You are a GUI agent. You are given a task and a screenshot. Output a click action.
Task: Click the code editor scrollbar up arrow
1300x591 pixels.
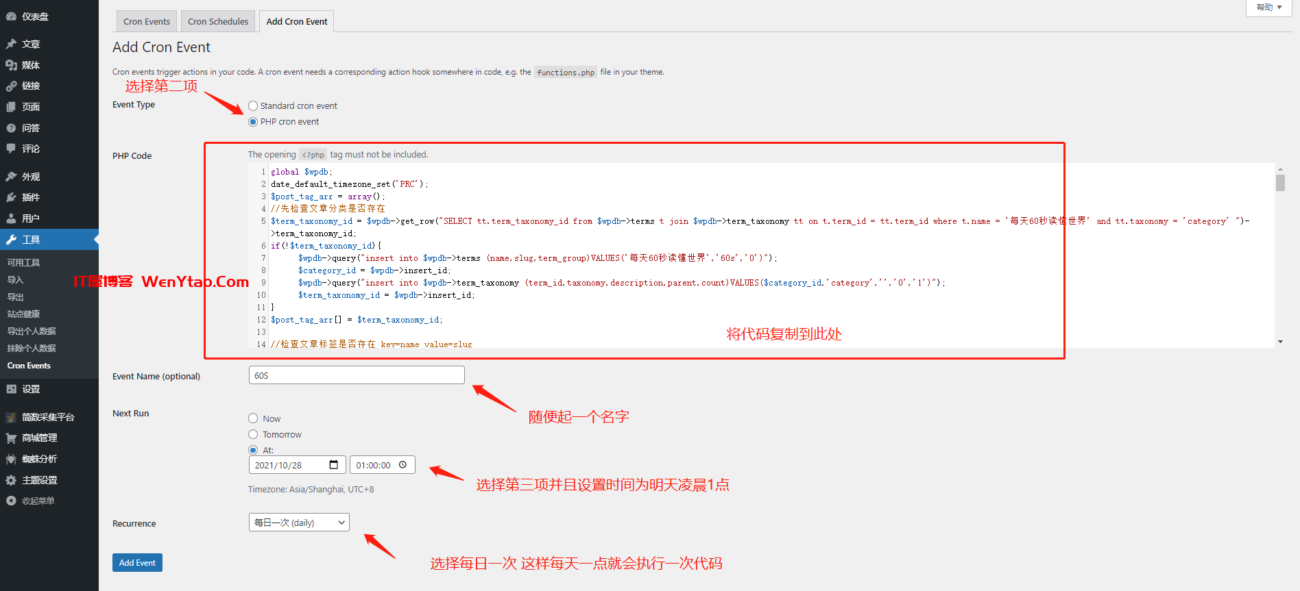click(x=1280, y=168)
